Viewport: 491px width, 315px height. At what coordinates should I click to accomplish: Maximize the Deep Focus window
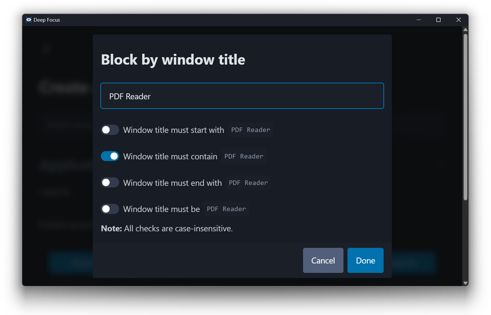pyautogui.click(x=438, y=20)
